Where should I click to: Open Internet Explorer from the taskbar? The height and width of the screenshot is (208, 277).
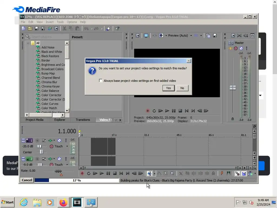(24, 202)
